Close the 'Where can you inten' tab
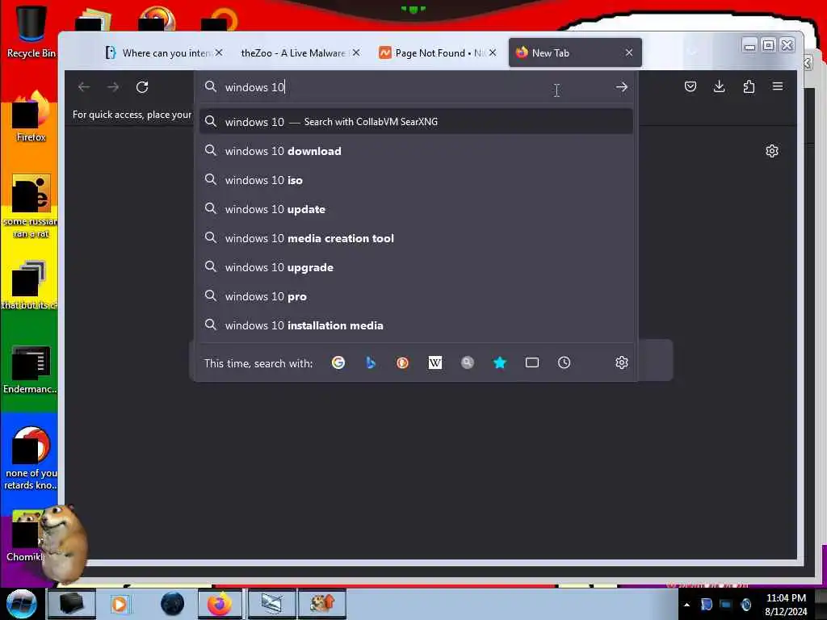 point(218,52)
